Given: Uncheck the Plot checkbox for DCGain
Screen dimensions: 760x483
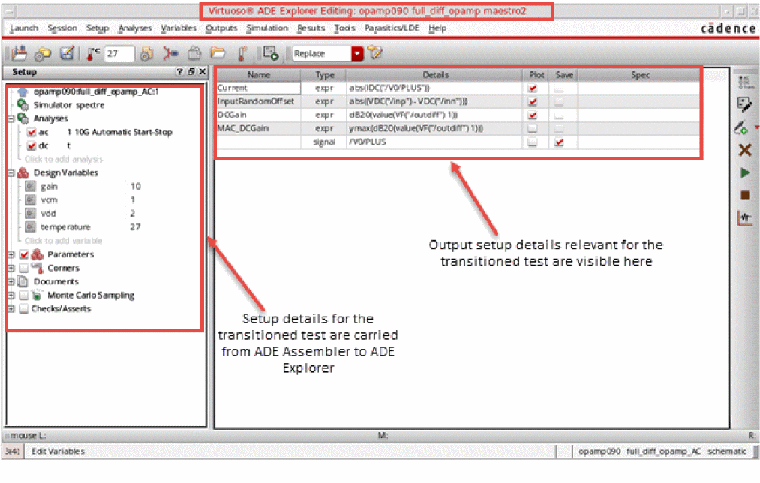Looking at the screenshot, I should click(533, 115).
